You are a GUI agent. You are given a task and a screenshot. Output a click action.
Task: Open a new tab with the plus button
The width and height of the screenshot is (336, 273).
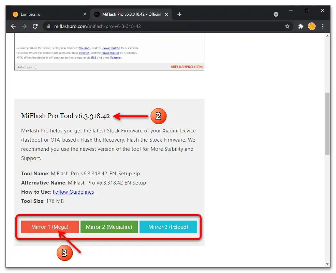click(179, 14)
